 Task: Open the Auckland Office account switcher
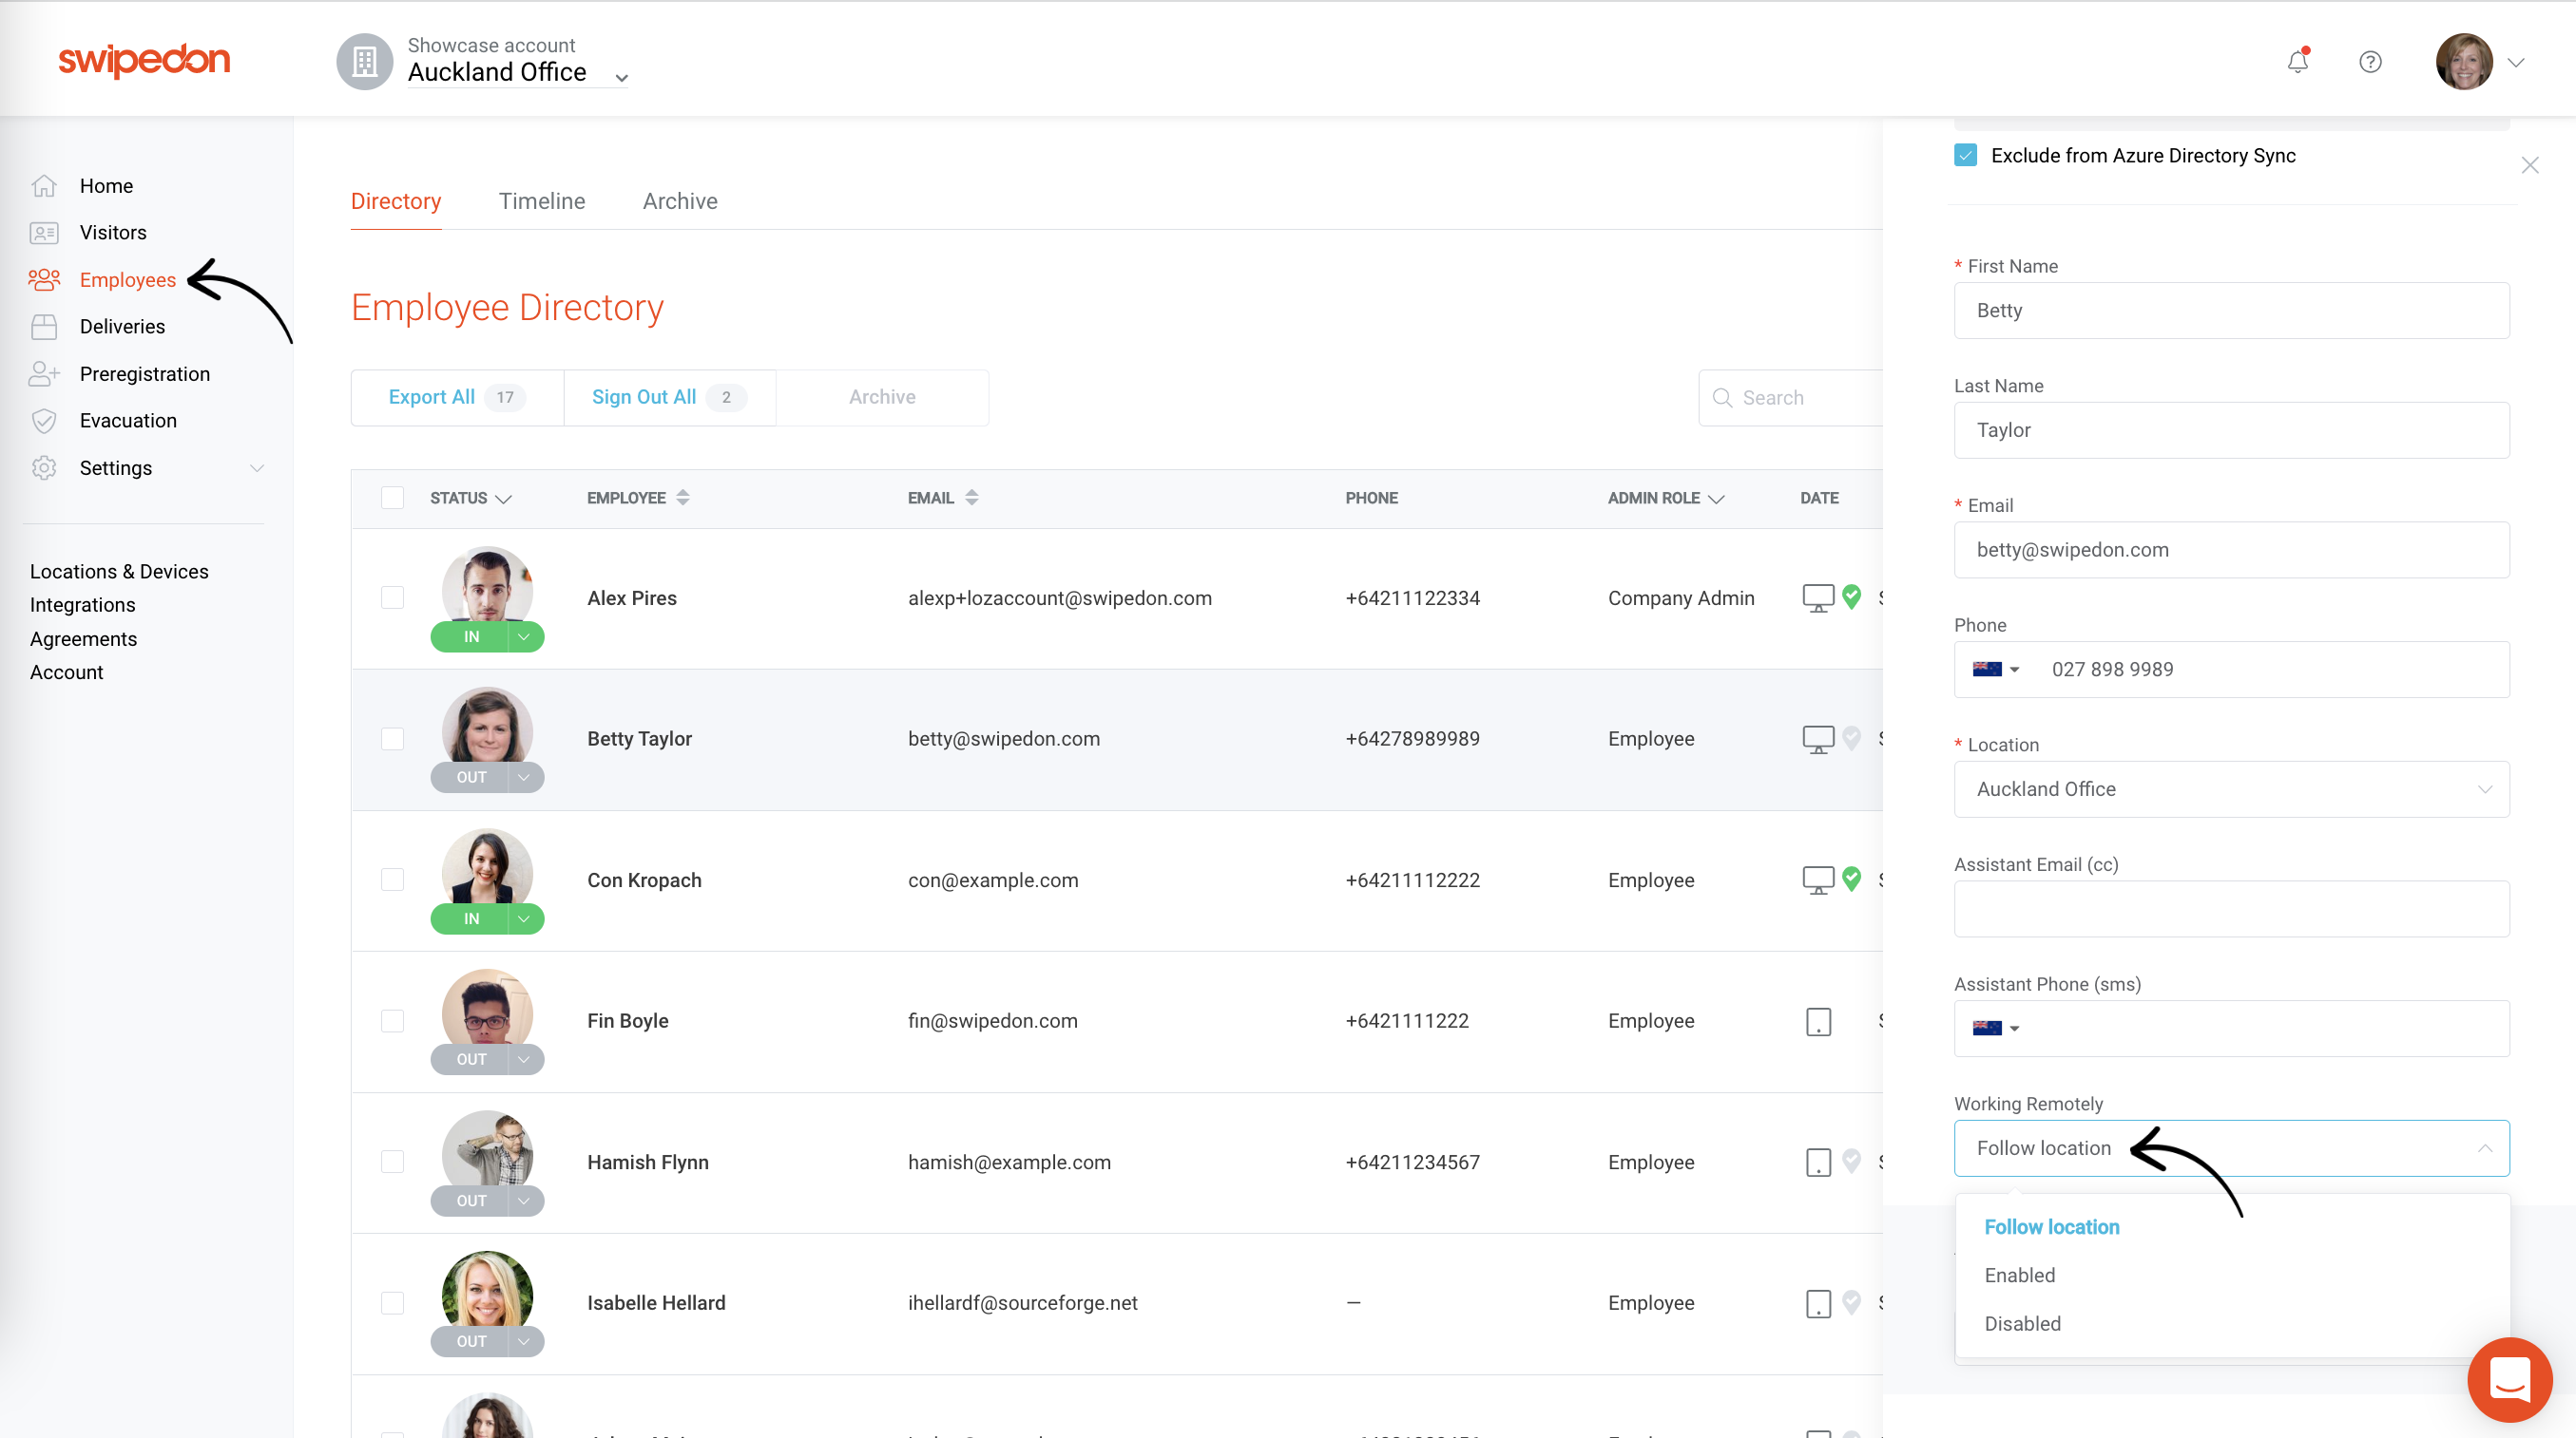[517, 72]
